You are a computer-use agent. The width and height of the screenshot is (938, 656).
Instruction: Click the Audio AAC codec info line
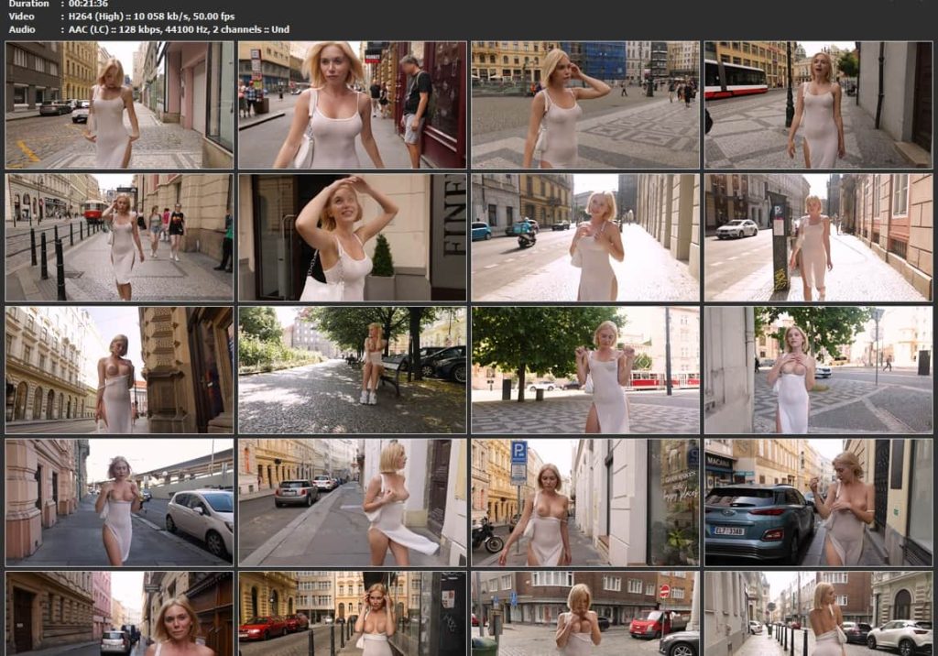147,29
